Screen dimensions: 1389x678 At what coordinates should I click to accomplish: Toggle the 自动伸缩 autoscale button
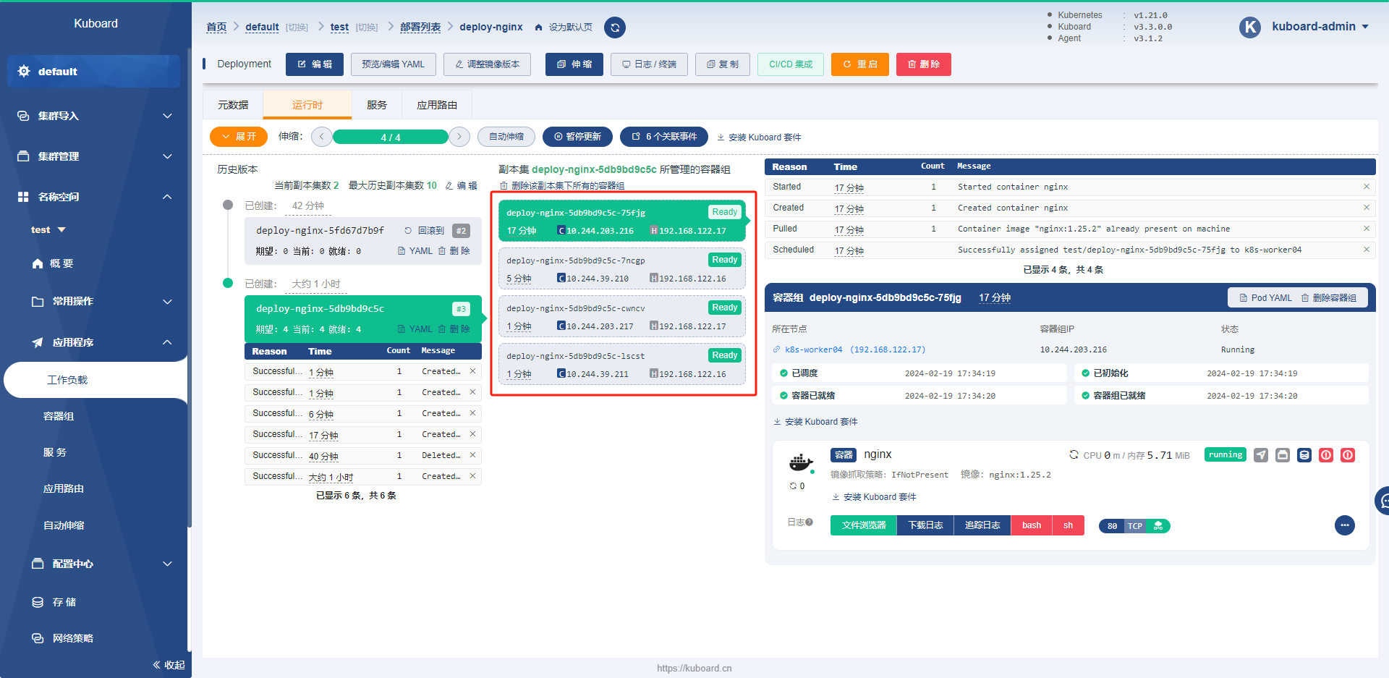tap(506, 137)
